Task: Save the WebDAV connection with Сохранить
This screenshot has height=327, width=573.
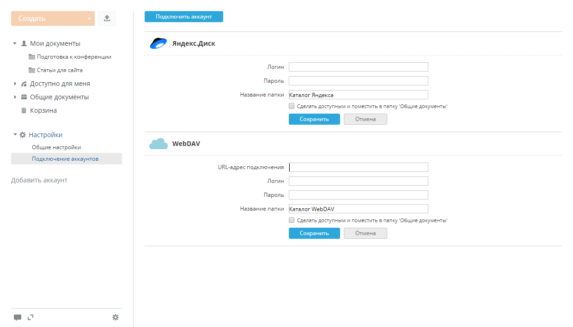Action: tap(314, 233)
